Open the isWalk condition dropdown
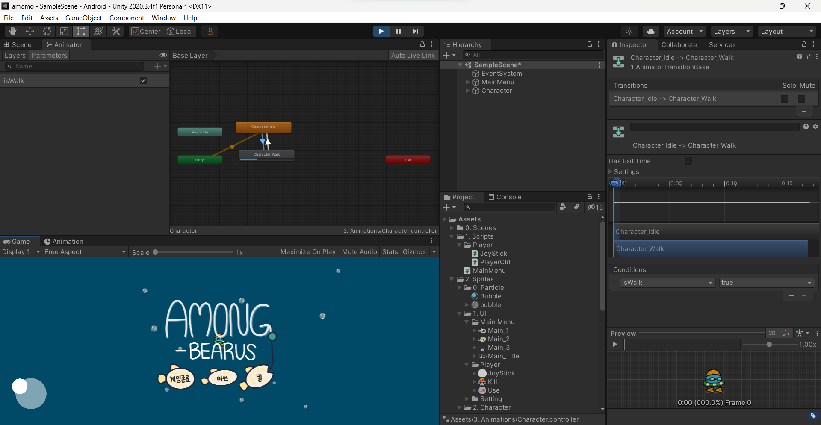 pyautogui.click(x=667, y=283)
